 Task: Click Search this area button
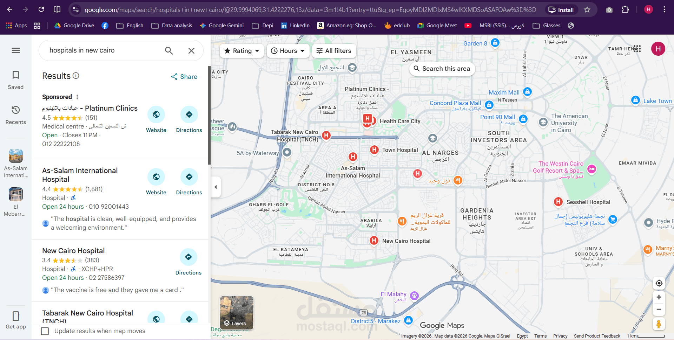442,69
